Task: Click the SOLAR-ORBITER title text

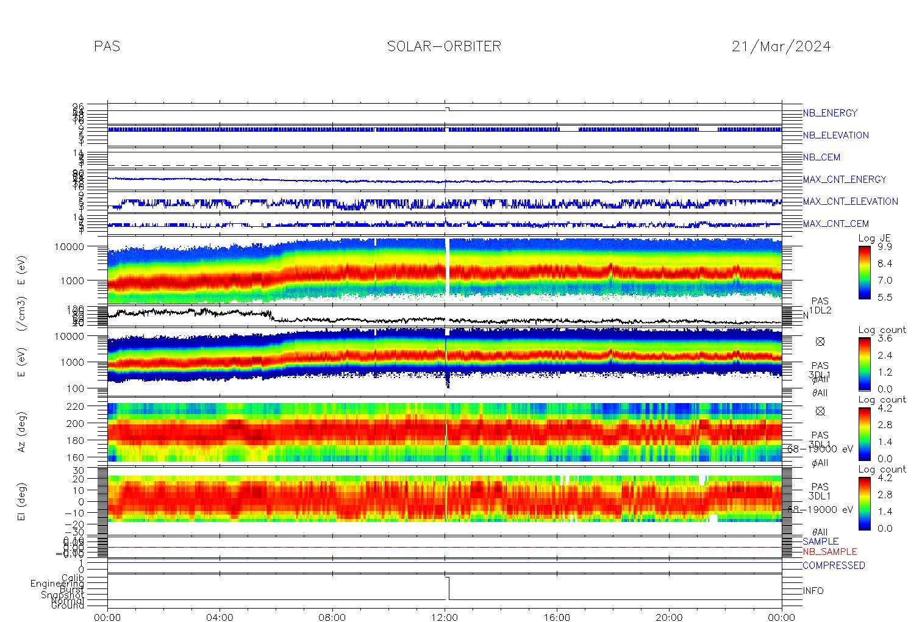Action: [444, 46]
